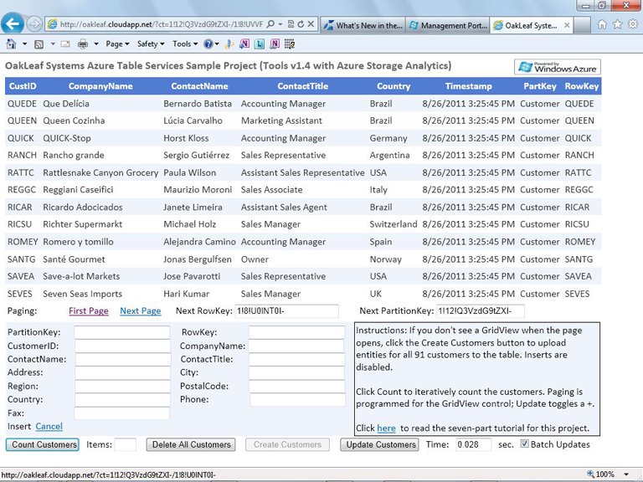This screenshot has height=482, width=643.
Task: Go back with the browser back arrow
Action: coord(13,23)
